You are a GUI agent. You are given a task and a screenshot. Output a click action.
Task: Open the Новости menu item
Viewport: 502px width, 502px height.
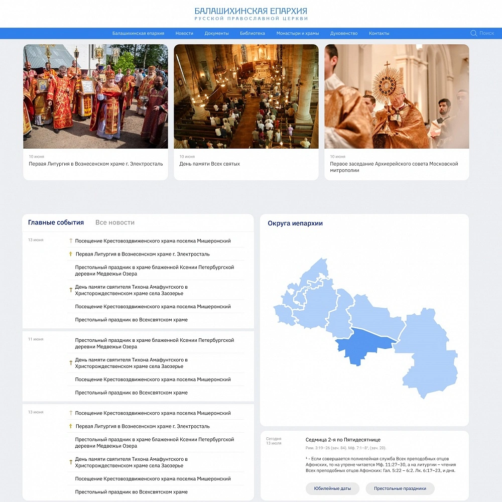tap(184, 33)
